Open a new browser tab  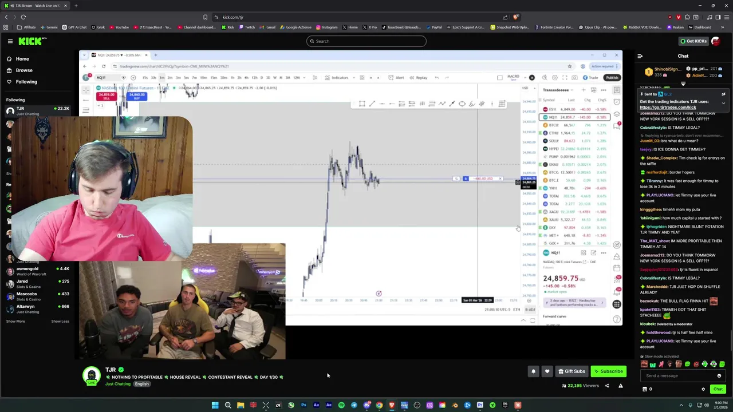pyautogui.click(x=76, y=6)
